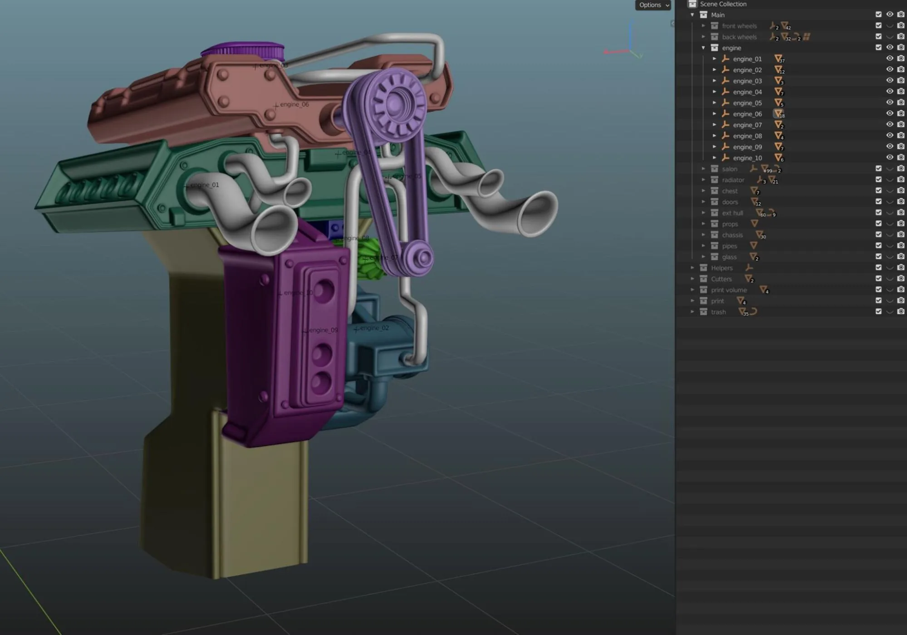Hide the engine collection via eye icon

(890, 48)
